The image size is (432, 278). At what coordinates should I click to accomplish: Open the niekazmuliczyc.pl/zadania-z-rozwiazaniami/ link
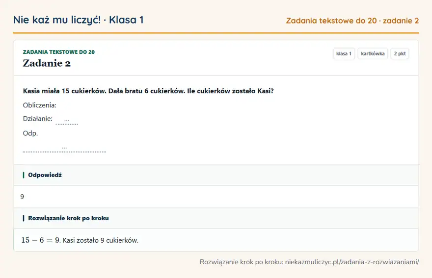(x=352, y=262)
